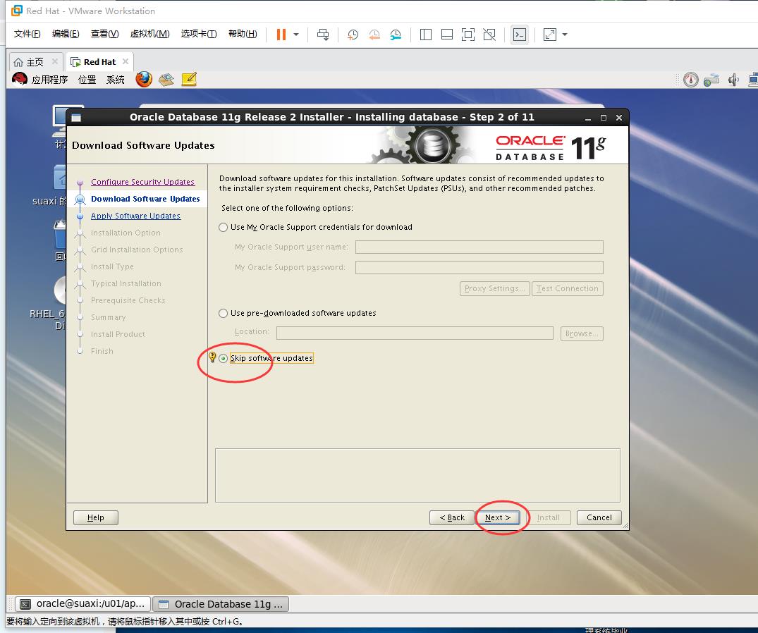
Task: Open the 虚拟机(M) menu
Action: tap(150, 34)
